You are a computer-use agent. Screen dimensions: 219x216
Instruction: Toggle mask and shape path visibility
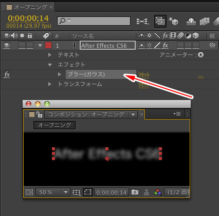coord(88,192)
